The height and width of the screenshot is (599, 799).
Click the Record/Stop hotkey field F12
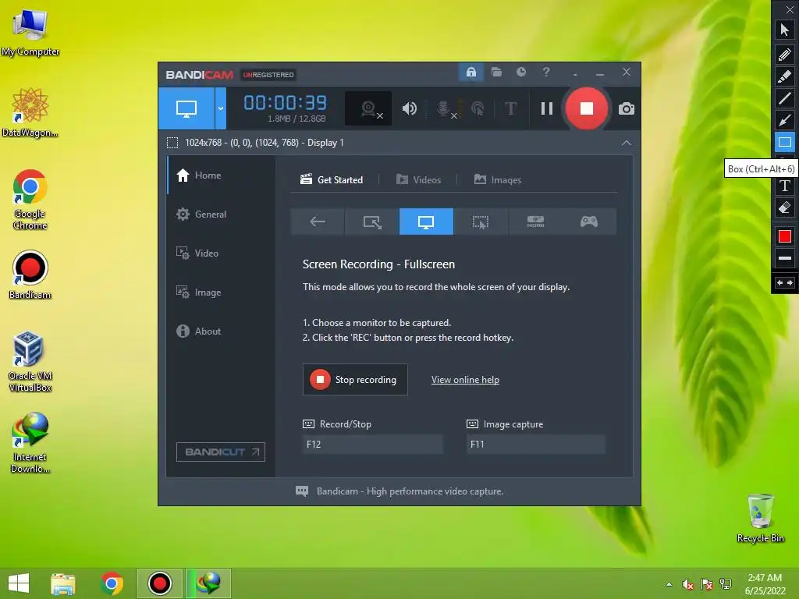[372, 444]
